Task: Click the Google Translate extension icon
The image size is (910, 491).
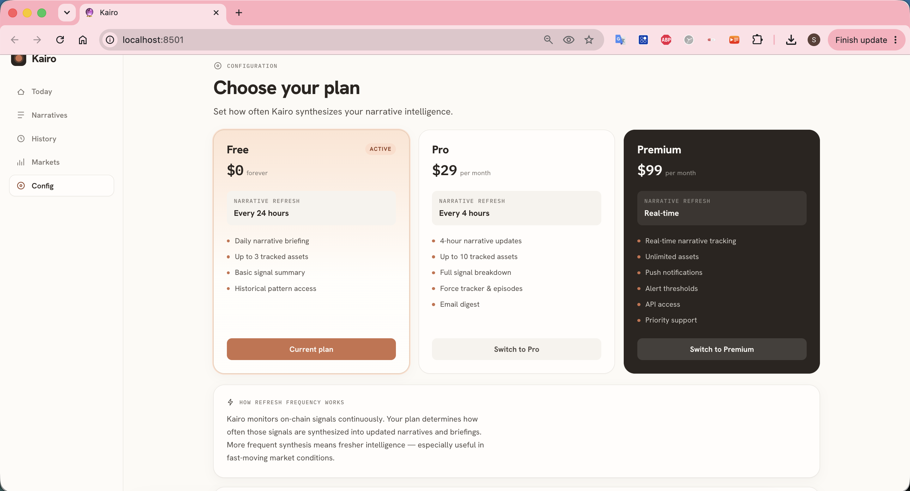Action: click(x=620, y=40)
